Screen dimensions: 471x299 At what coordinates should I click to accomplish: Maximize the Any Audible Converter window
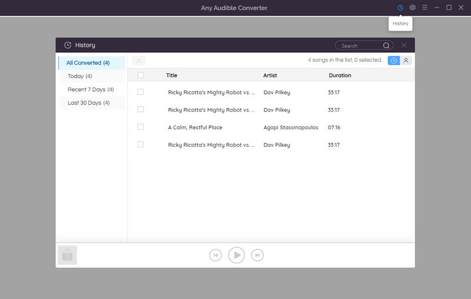tap(449, 8)
